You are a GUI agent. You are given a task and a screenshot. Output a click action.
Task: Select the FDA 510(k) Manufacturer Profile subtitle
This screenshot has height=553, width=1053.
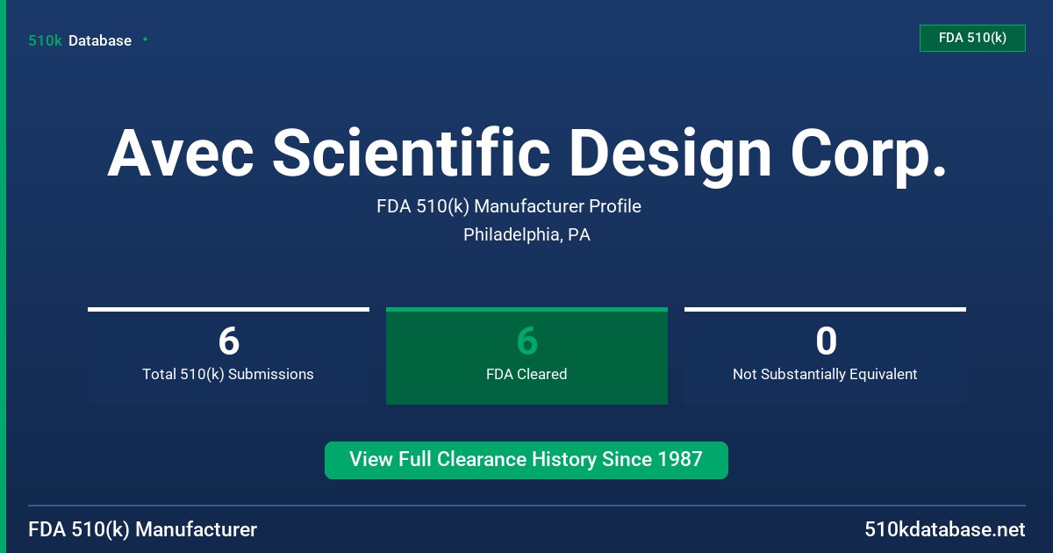(x=509, y=206)
